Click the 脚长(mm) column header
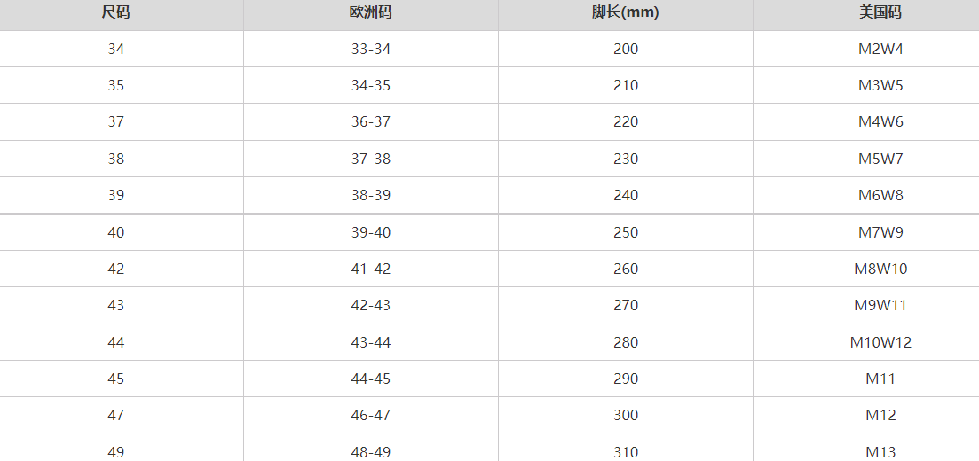 tap(625, 12)
